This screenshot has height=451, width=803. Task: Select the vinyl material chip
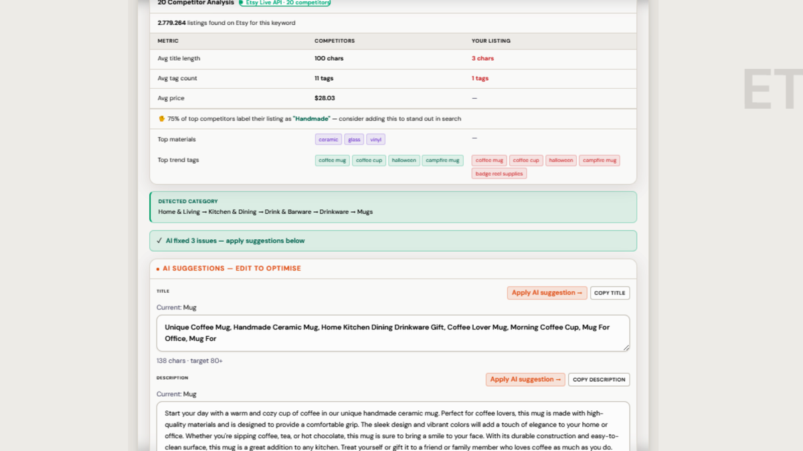click(x=376, y=140)
